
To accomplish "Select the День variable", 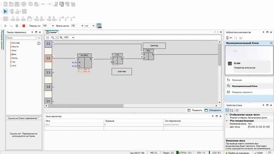I will (14, 54).
